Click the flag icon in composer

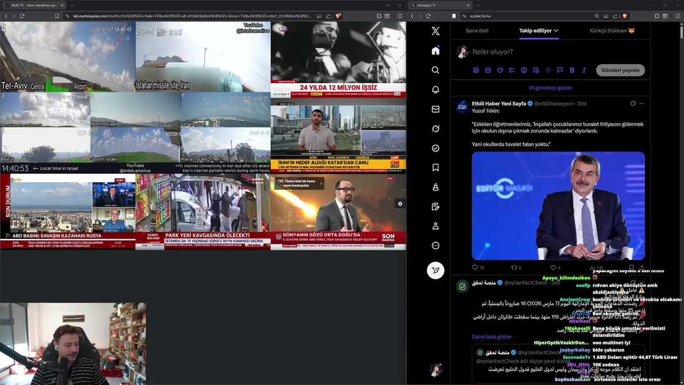[x=560, y=70]
